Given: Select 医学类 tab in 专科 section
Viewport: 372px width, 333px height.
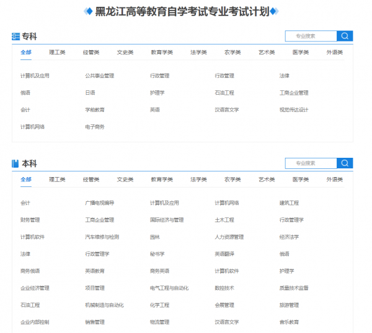Looking at the screenshot, I should (301, 53).
